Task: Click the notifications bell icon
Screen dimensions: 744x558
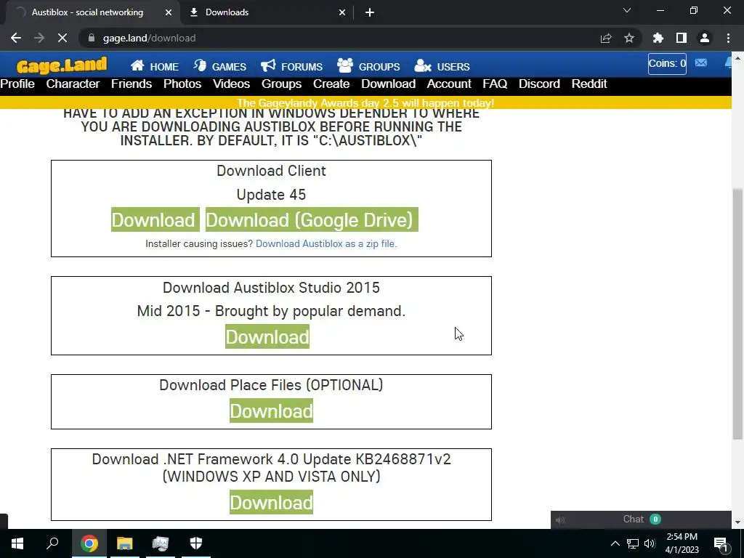Action: 728,62
